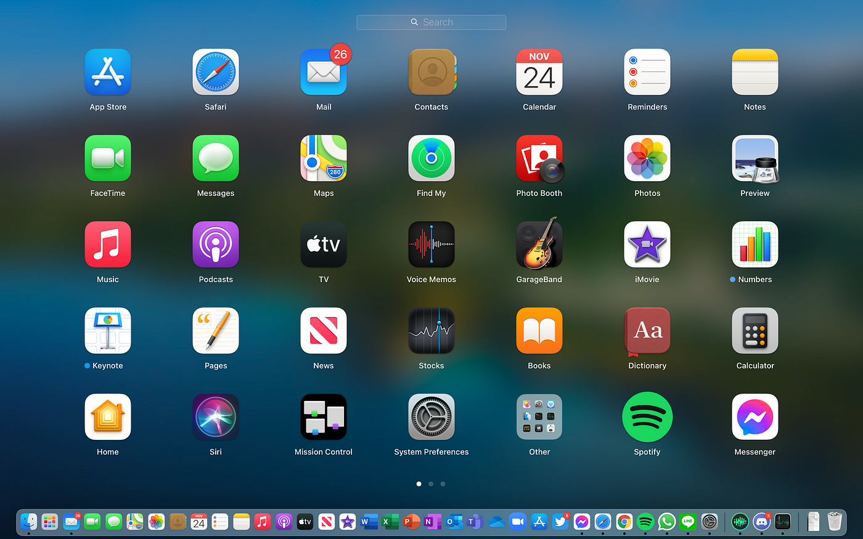Open Microsoft Word from the Dock

tap(369, 522)
